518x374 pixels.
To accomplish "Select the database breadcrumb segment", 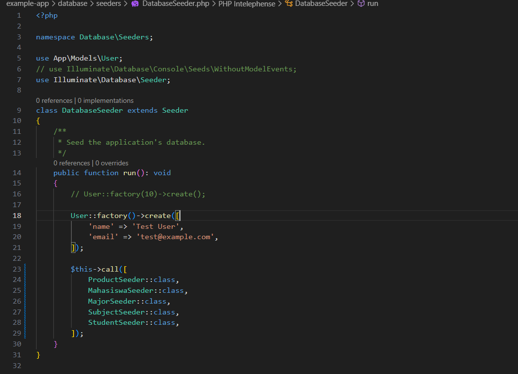I will [x=73, y=3].
